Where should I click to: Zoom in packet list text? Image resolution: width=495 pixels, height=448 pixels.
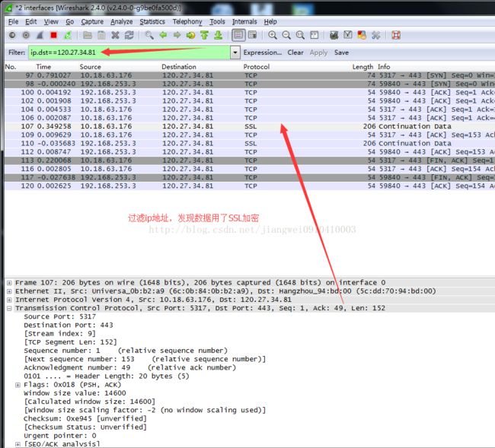click(x=273, y=35)
